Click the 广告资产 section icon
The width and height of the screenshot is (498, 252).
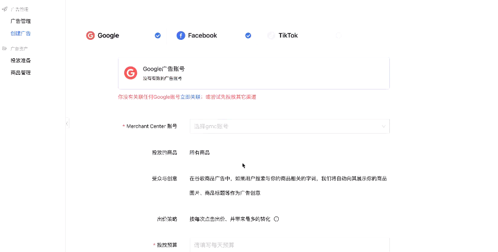coord(4,48)
